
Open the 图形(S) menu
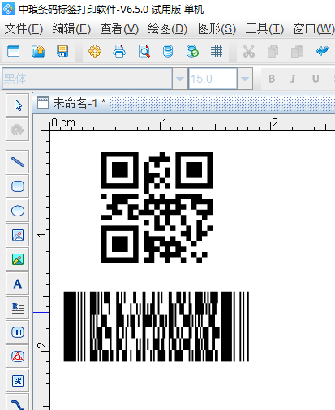point(217,28)
